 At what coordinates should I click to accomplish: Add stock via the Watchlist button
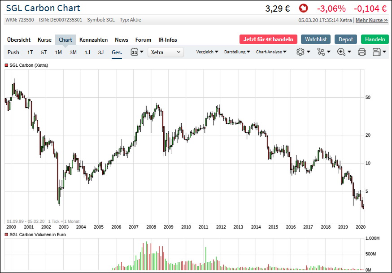coord(316,39)
